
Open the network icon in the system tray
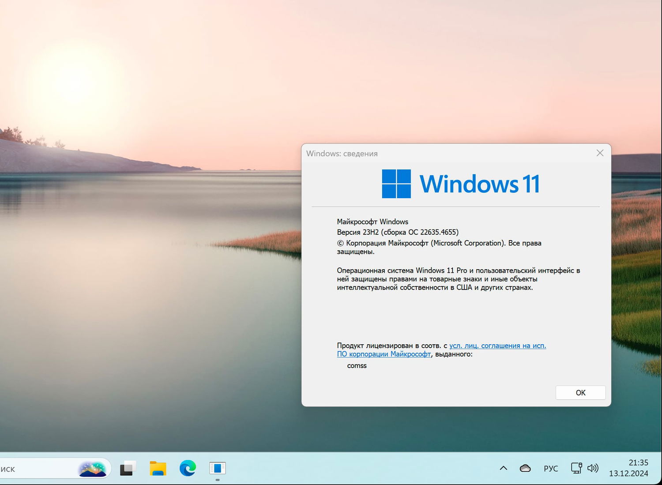576,468
